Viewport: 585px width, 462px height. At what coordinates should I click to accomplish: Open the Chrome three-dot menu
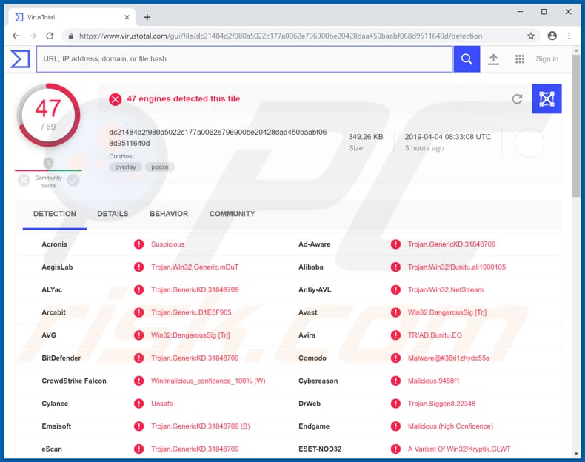click(x=569, y=36)
